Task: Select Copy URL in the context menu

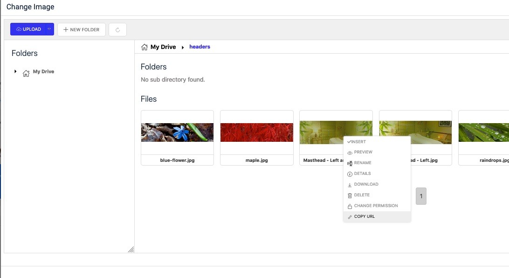Action: (364, 216)
